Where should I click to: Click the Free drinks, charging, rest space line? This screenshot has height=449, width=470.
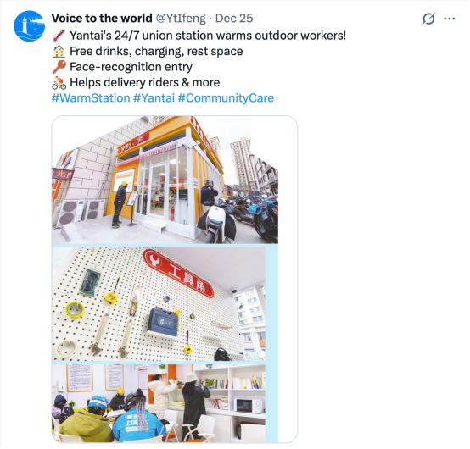pyautogui.click(x=156, y=51)
